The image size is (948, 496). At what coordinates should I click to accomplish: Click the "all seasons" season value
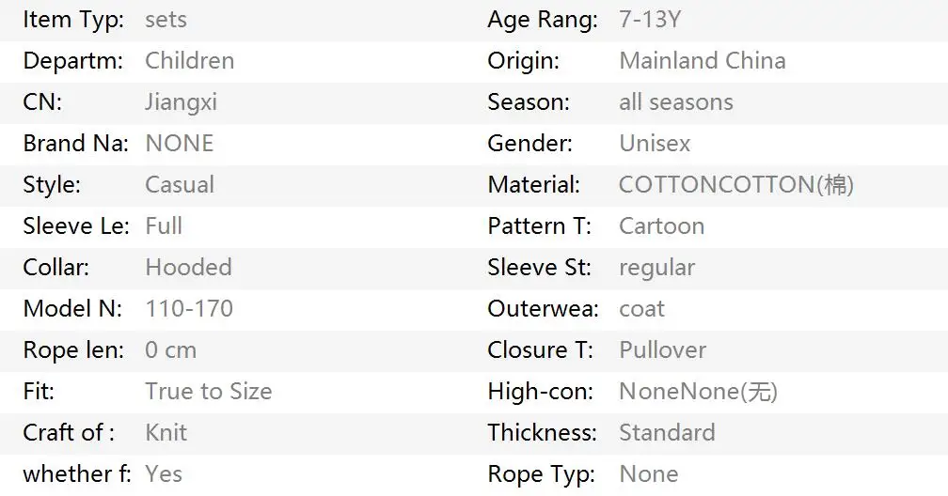coord(675,102)
